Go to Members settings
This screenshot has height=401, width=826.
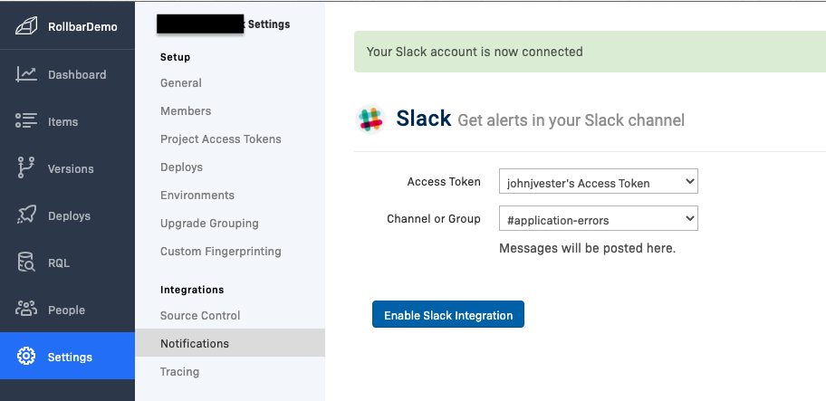(186, 111)
